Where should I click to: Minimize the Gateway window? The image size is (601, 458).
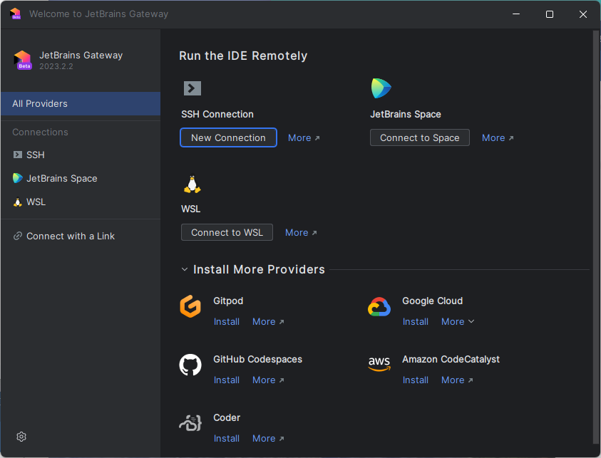516,14
